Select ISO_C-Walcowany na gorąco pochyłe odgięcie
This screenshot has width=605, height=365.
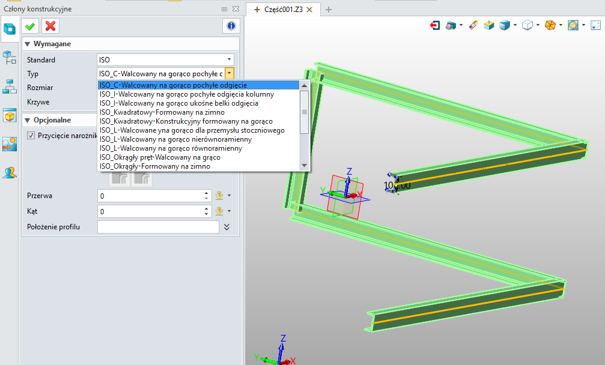pos(199,85)
